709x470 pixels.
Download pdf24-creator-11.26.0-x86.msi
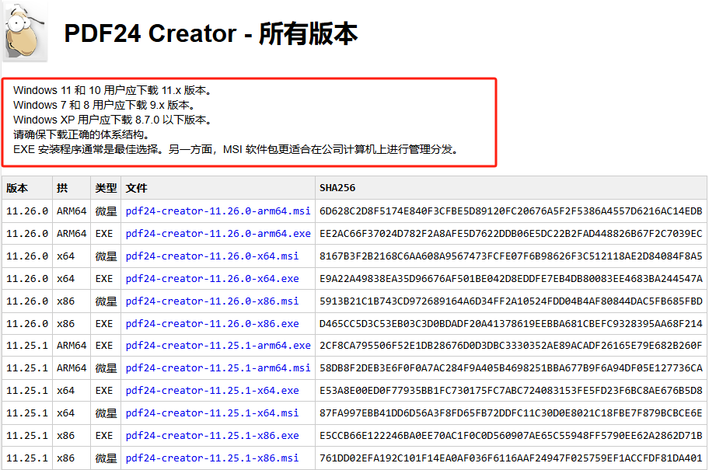212,301
